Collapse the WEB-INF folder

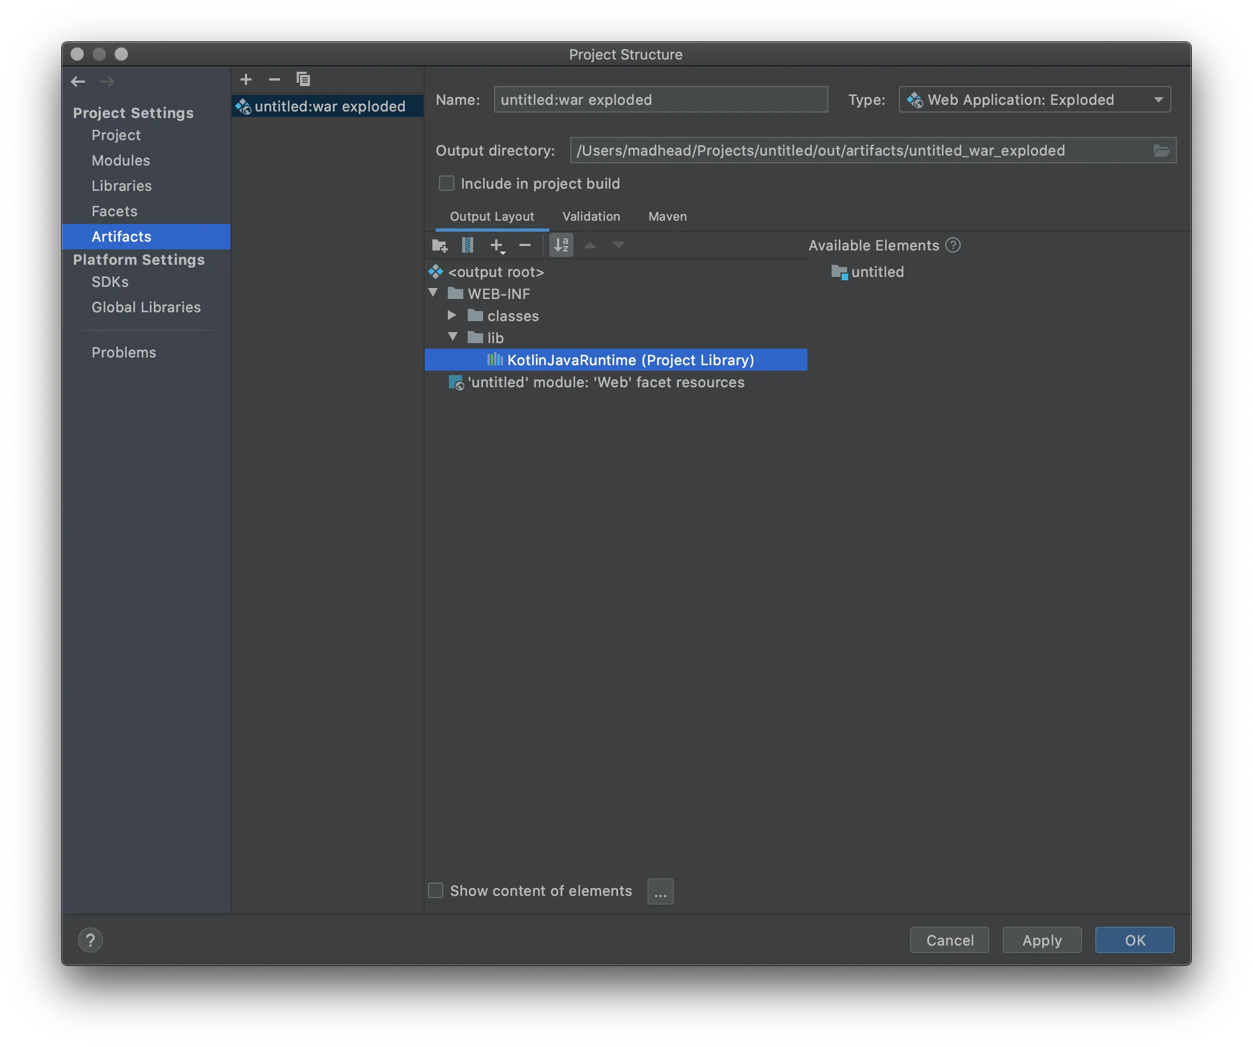click(434, 292)
